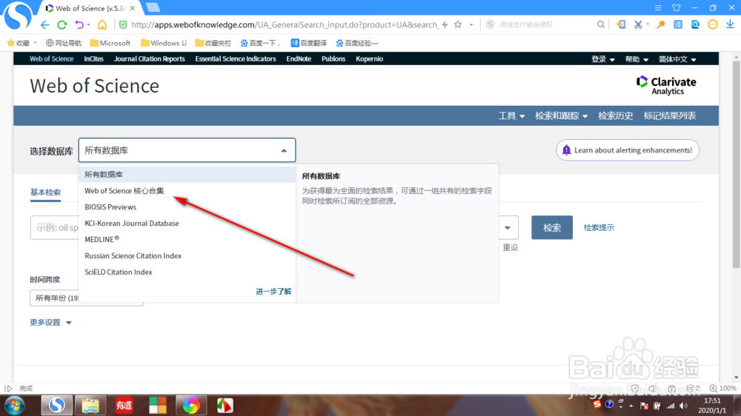Open the search field type dropdown arrow
741x416 pixels.
pos(508,227)
